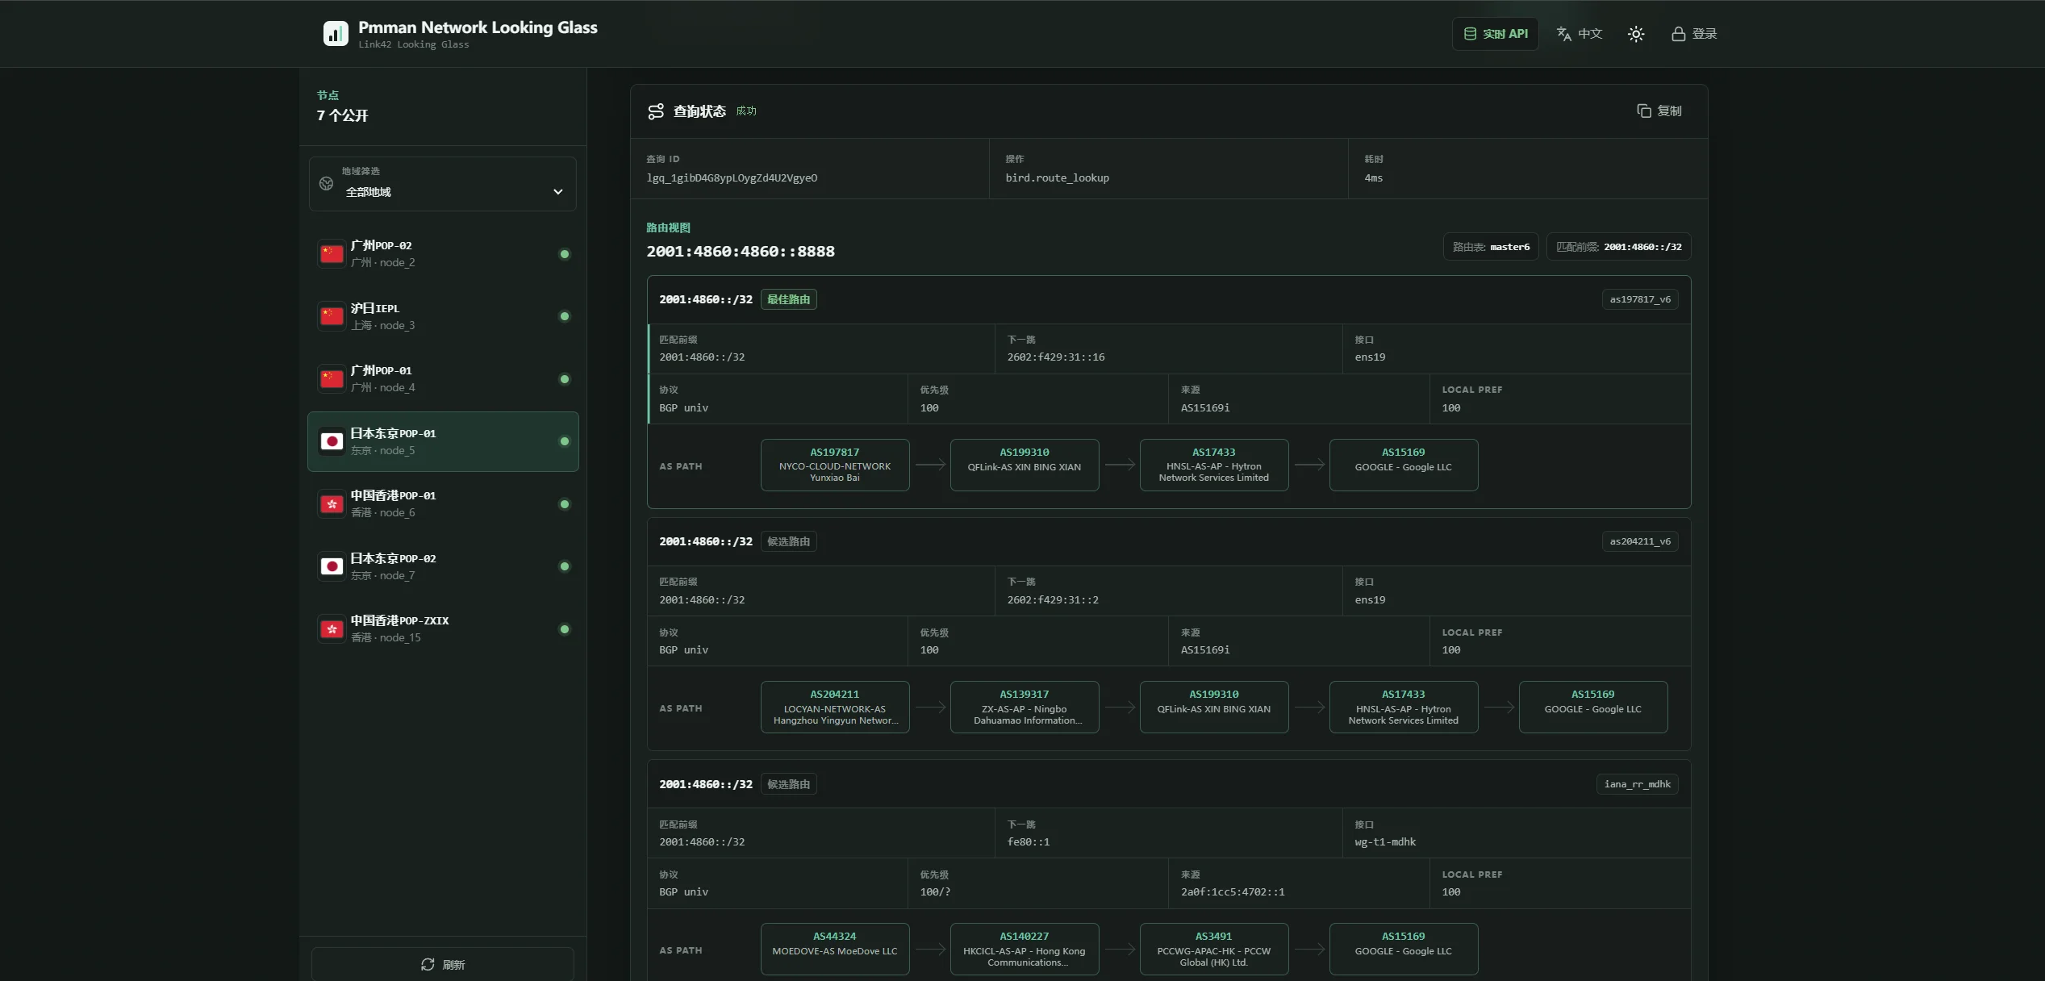The image size is (2045, 981).
Task: Refresh node list with 刷新 button
Action: pyautogui.click(x=443, y=965)
